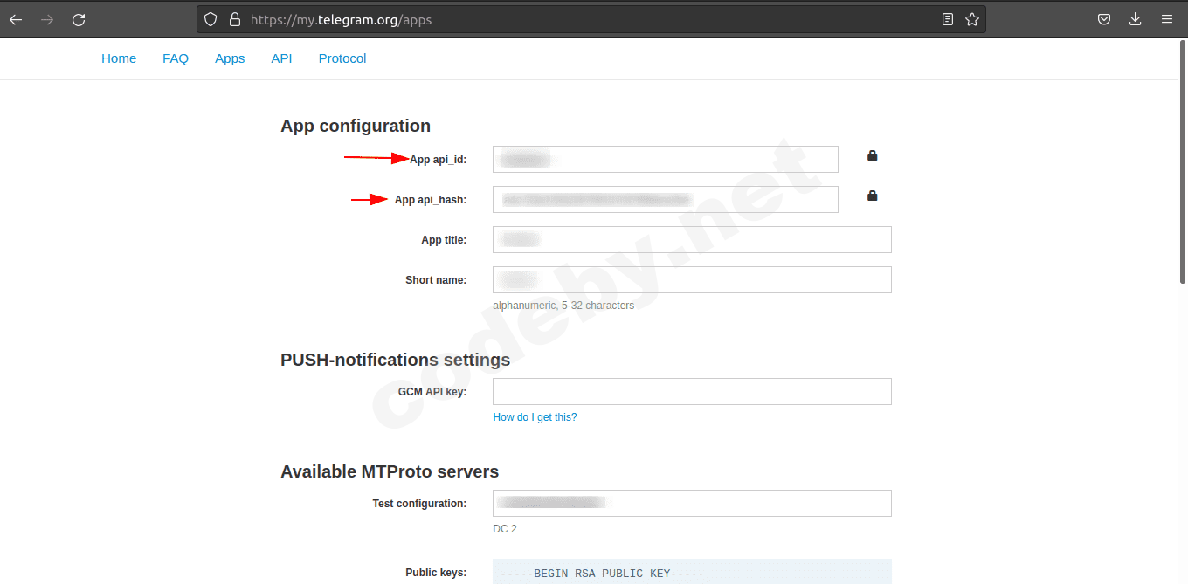Open the Firefox hamburger menu

(1167, 19)
